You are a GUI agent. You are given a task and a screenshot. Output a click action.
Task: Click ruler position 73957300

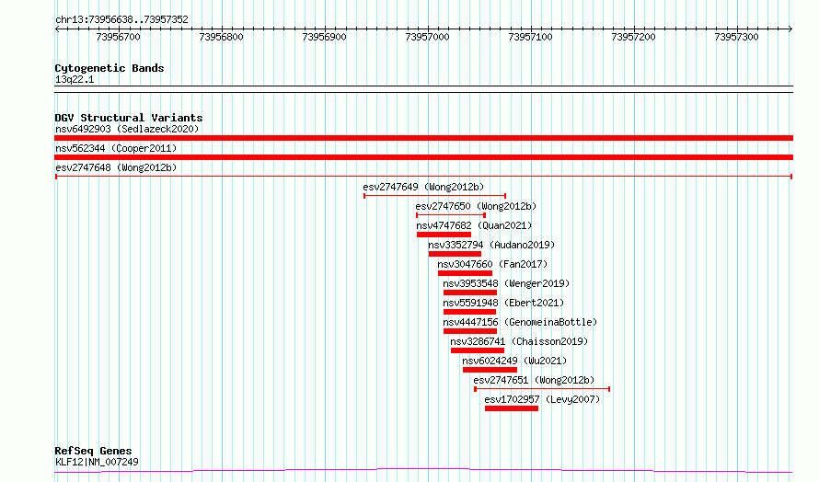[x=736, y=37]
